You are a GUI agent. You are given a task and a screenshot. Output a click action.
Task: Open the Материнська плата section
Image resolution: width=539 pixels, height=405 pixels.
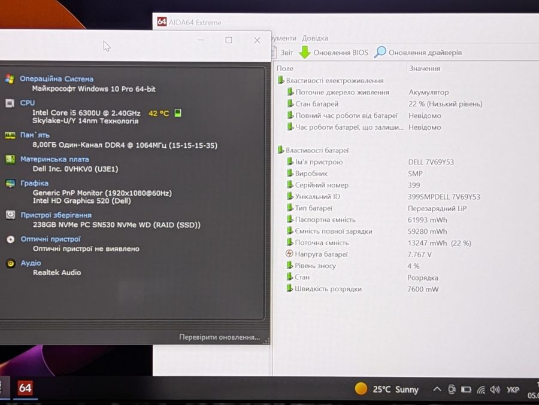coord(54,159)
